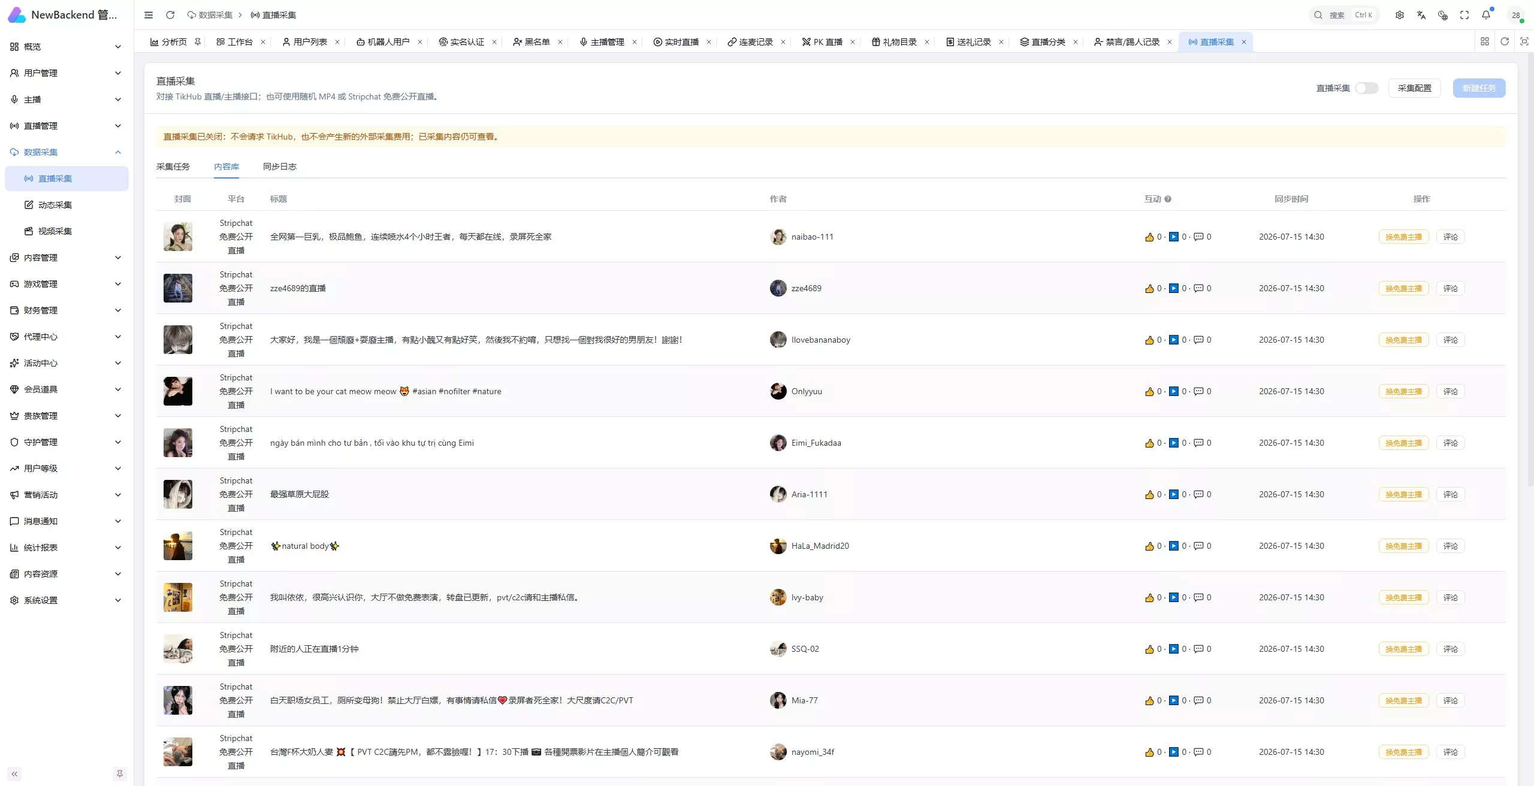Viewport: 1534px width, 786px height.
Task: Select the 内容库 tab
Action: click(227, 167)
